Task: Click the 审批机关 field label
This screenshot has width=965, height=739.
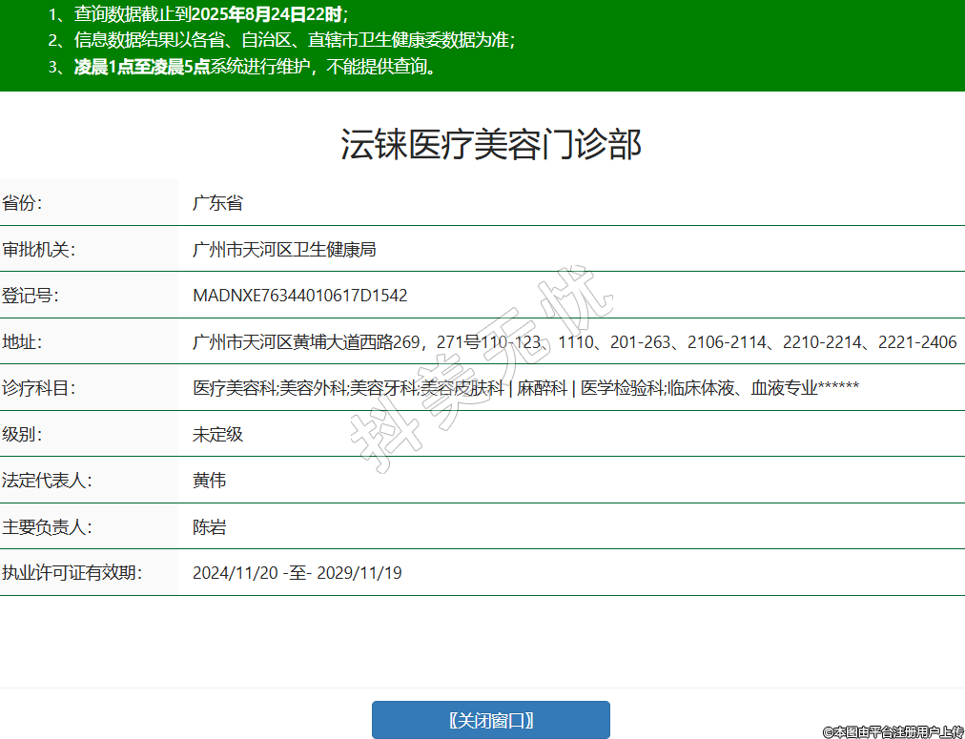Action: coord(38,250)
